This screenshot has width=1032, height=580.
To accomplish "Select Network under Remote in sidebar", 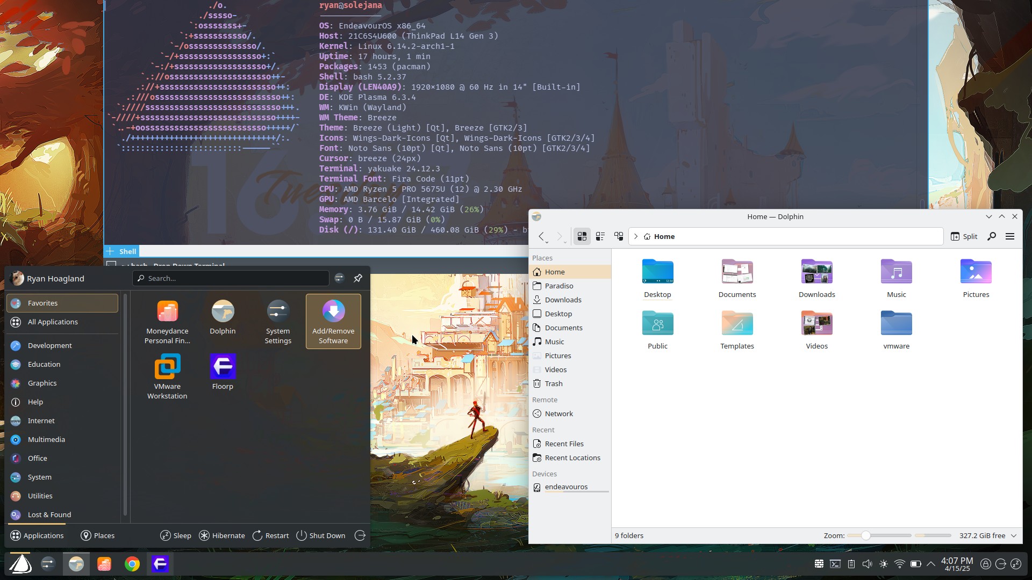I will [x=570, y=414].
